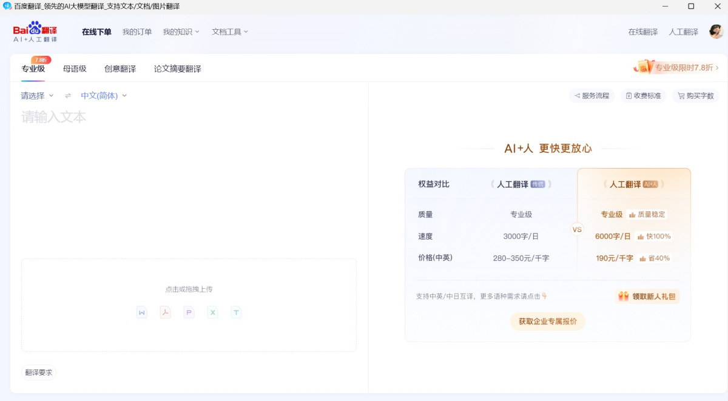Swap languages with the exchange arrows icon
The height and width of the screenshot is (401, 728).
coord(67,95)
